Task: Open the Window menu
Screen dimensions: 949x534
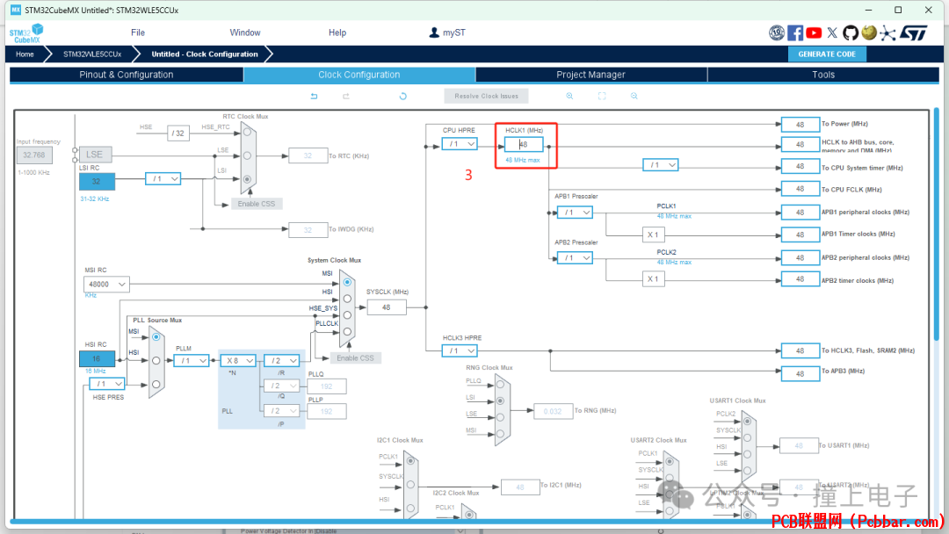Action: [x=245, y=32]
